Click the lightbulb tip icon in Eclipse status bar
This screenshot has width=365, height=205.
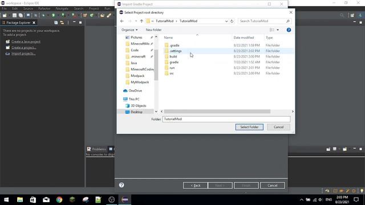point(362,191)
